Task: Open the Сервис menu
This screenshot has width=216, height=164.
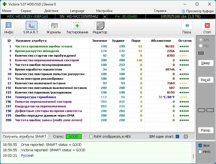Action: point(26,11)
